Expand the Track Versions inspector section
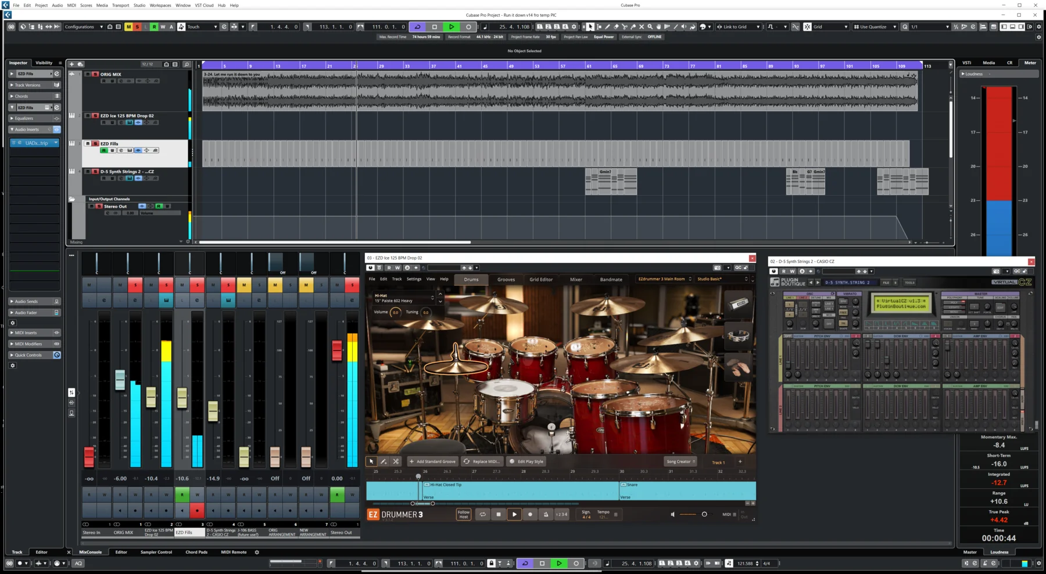 [x=34, y=85]
